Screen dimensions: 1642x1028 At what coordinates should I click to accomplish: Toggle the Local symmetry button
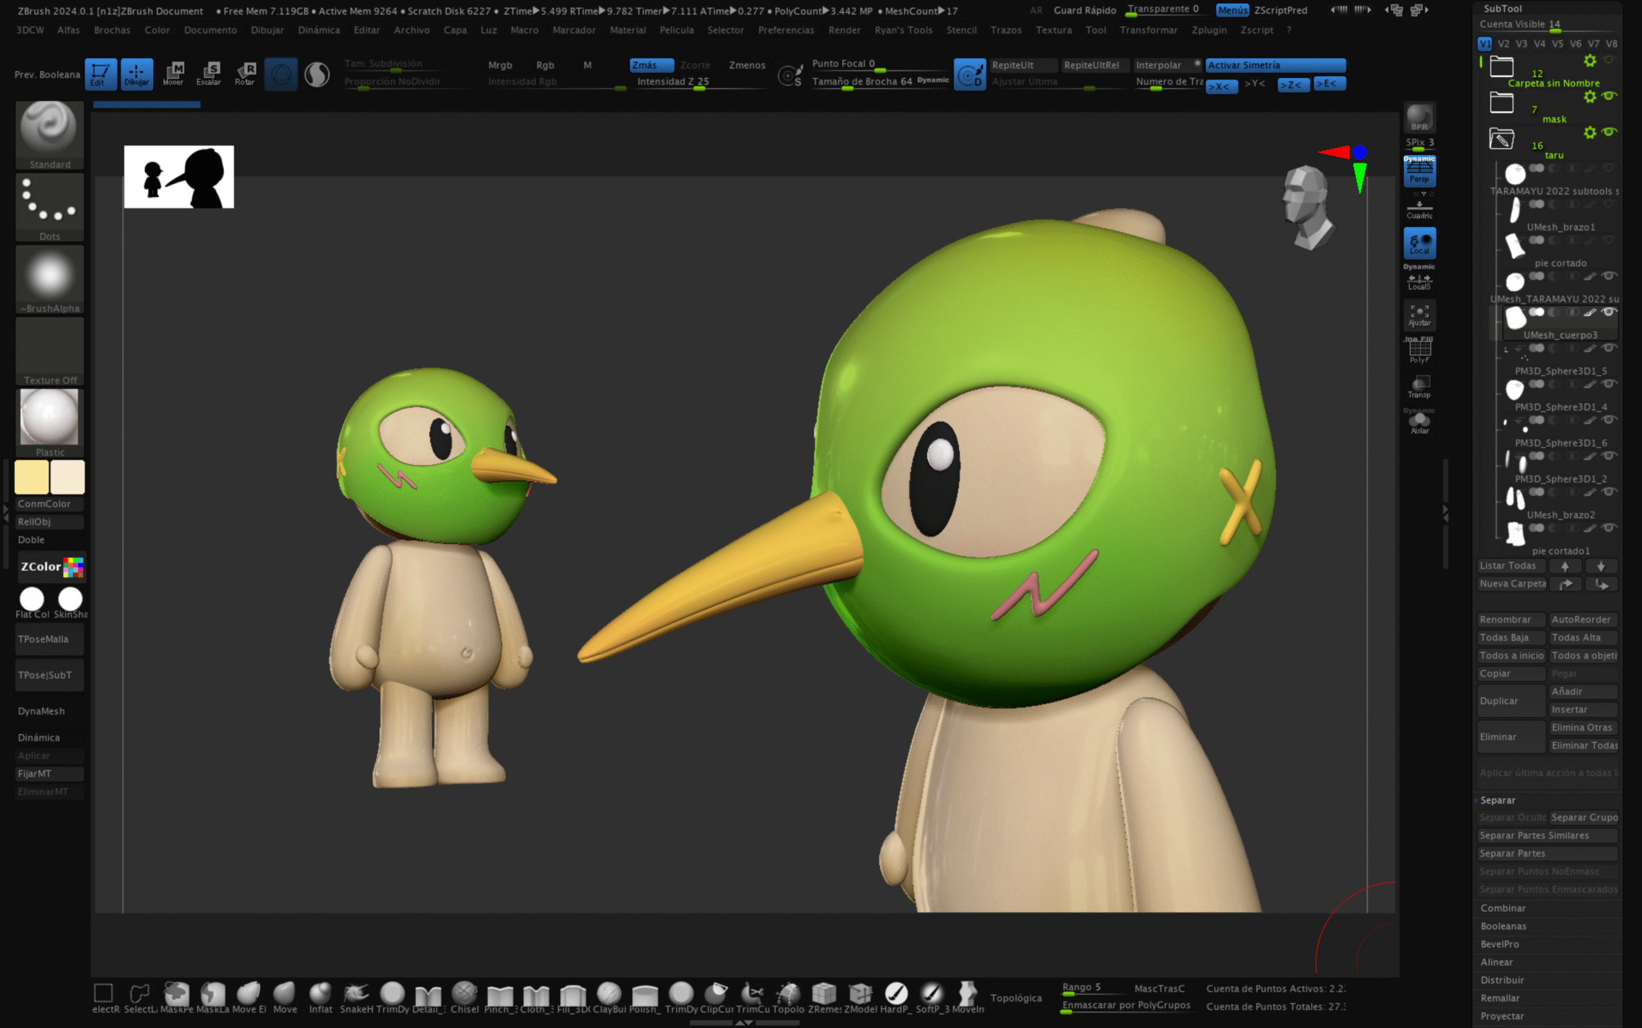1419,242
